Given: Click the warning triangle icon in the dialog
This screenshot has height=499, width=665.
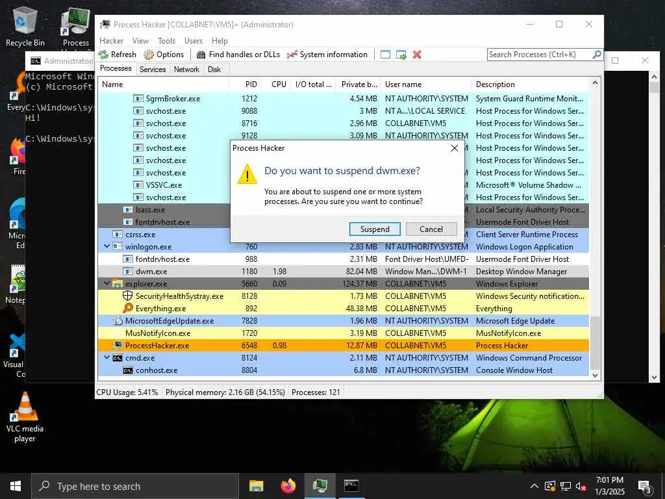Looking at the screenshot, I should click(x=247, y=174).
